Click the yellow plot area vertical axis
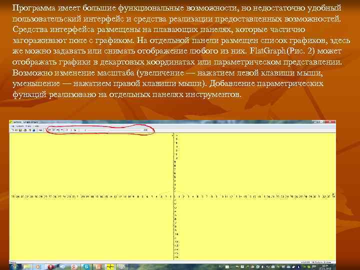 pyautogui.click(x=173, y=196)
